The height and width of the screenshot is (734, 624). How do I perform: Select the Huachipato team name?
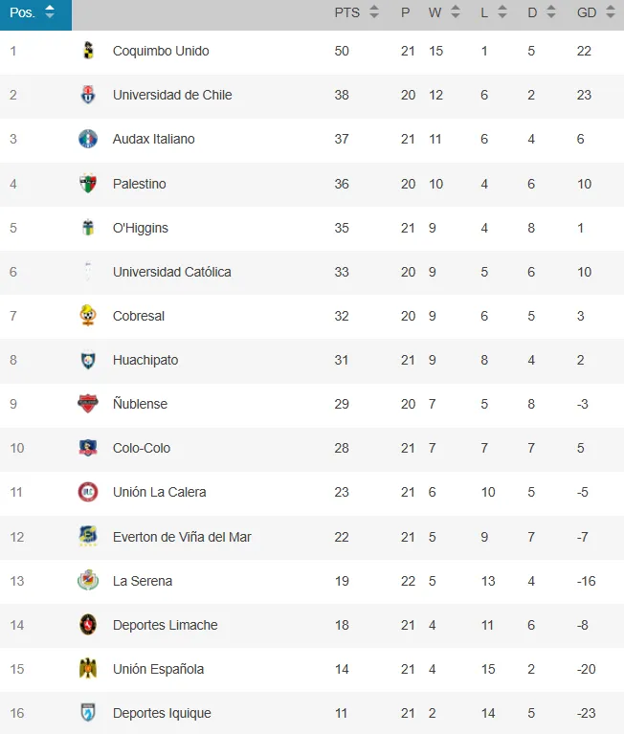(145, 360)
